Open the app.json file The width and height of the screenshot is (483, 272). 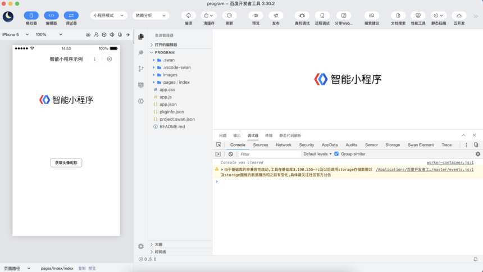pos(180,104)
